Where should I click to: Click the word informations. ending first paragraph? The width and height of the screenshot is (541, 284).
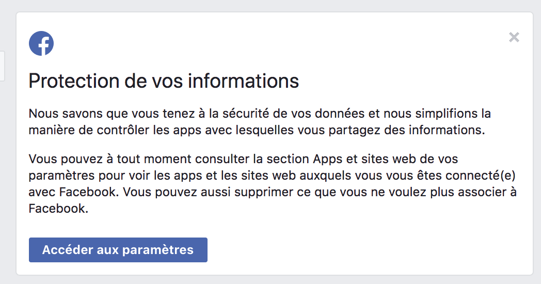[x=447, y=130]
